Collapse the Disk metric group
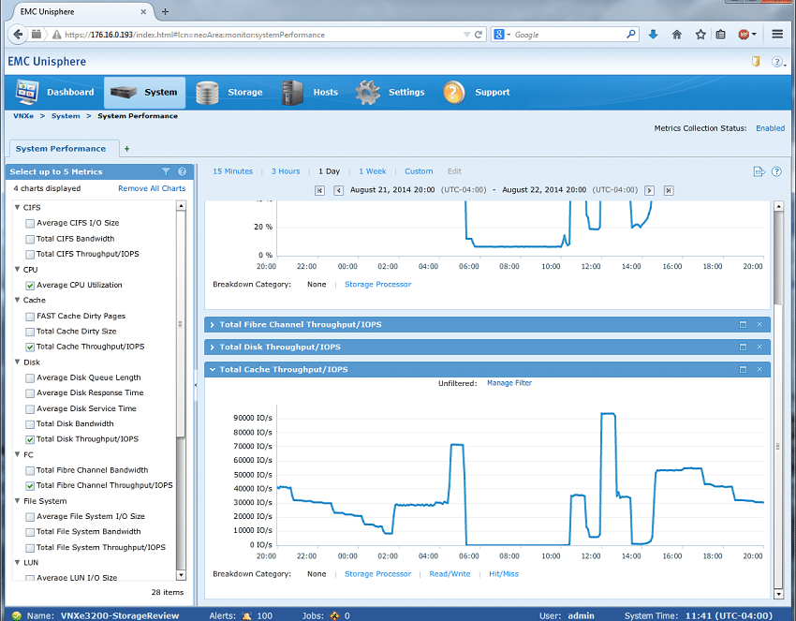Image resolution: width=796 pixels, height=621 pixels. 17,362
